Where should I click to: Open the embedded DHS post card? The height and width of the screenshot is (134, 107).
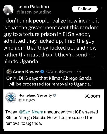54,110
